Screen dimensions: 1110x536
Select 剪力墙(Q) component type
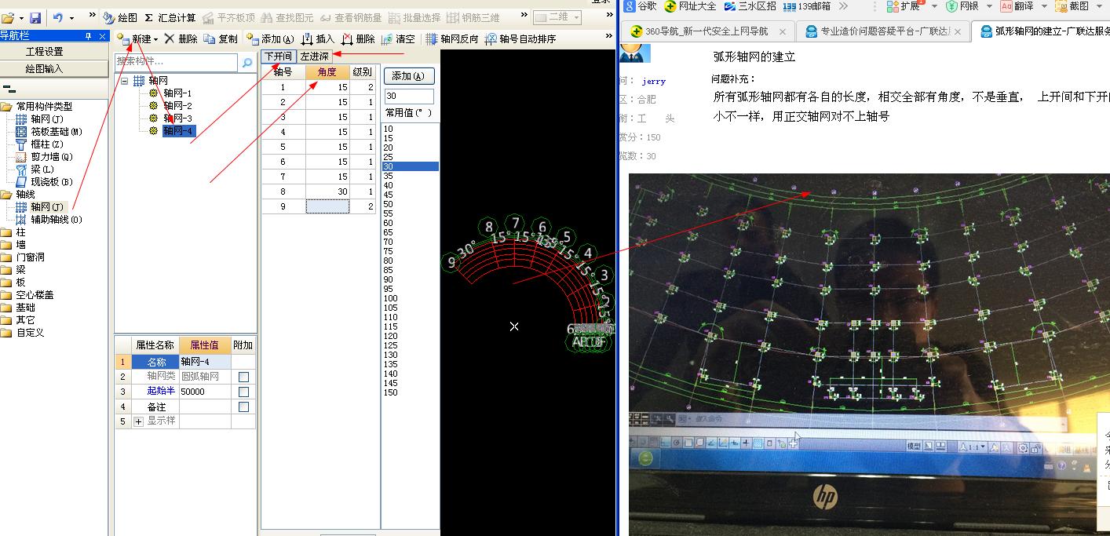(x=43, y=156)
